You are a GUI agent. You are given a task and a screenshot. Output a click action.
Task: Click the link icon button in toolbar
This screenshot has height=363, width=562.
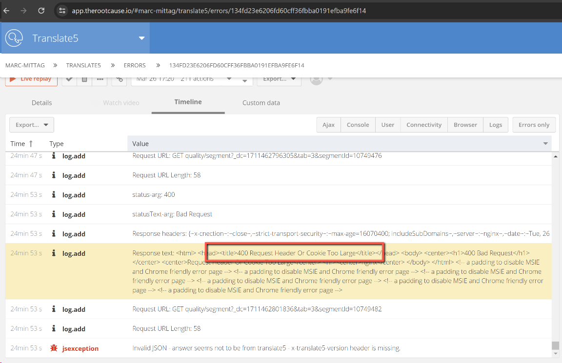(119, 79)
